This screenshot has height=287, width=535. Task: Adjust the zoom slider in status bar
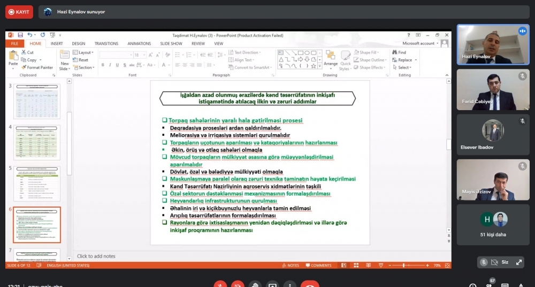click(x=403, y=265)
